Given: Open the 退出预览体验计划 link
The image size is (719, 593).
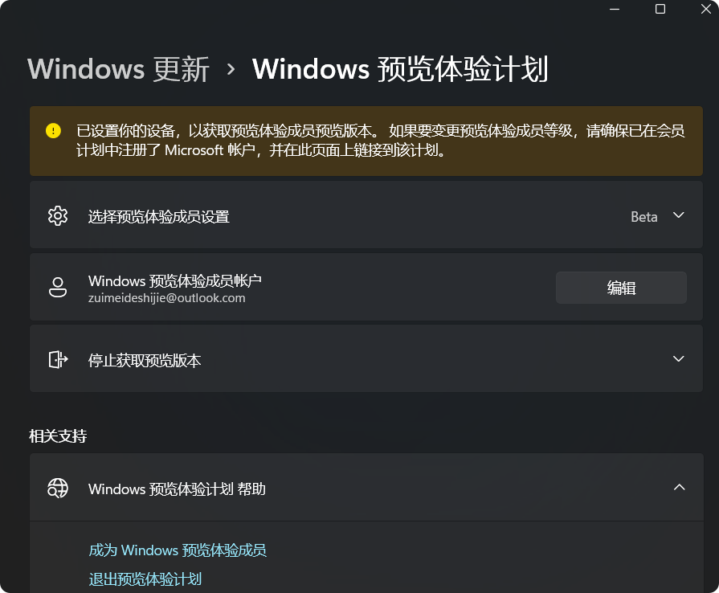Looking at the screenshot, I should coord(145,579).
